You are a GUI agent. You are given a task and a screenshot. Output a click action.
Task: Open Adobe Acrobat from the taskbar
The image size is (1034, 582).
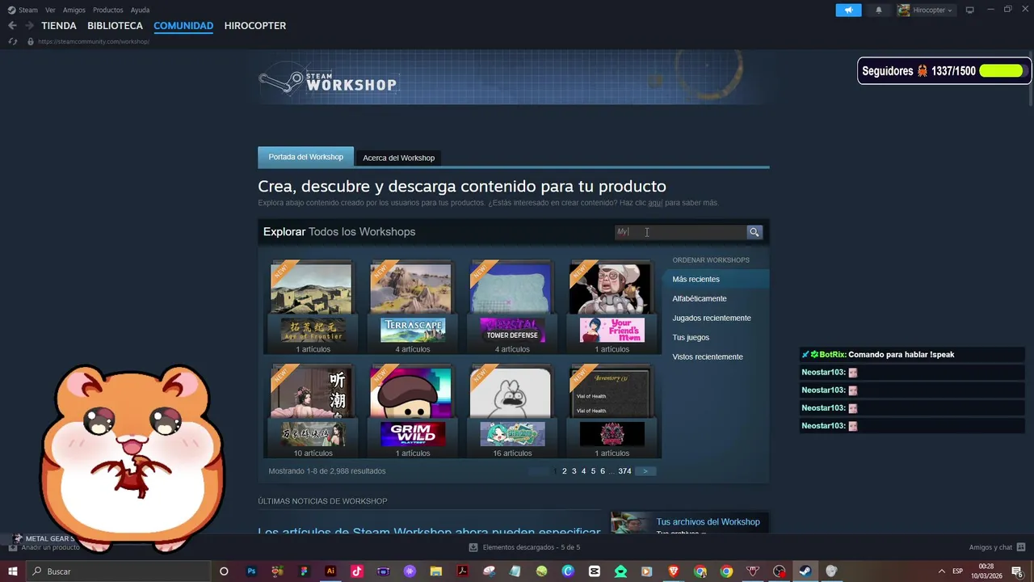[x=463, y=571]
